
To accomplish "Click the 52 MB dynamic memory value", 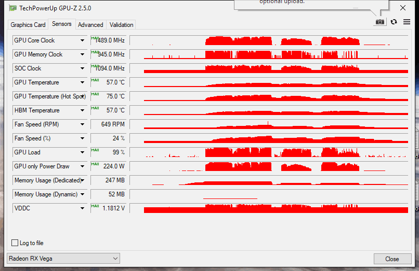I will 109,194.
